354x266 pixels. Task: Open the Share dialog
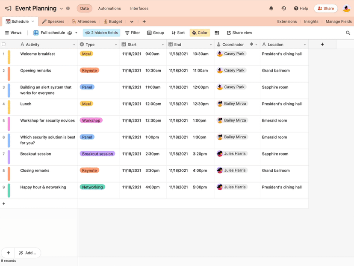tap(325, 8)
